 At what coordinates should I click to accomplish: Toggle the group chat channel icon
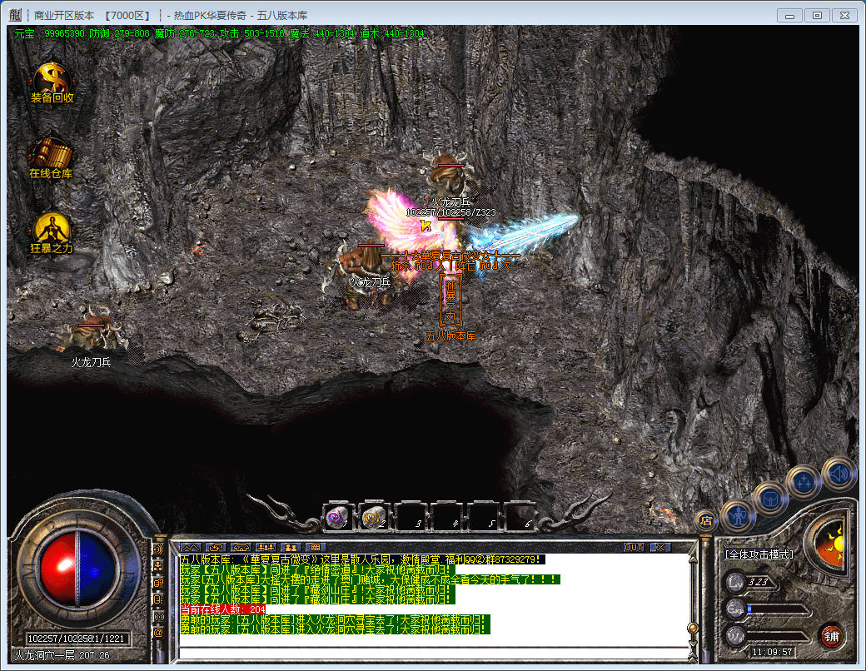[x=159, y=565]
